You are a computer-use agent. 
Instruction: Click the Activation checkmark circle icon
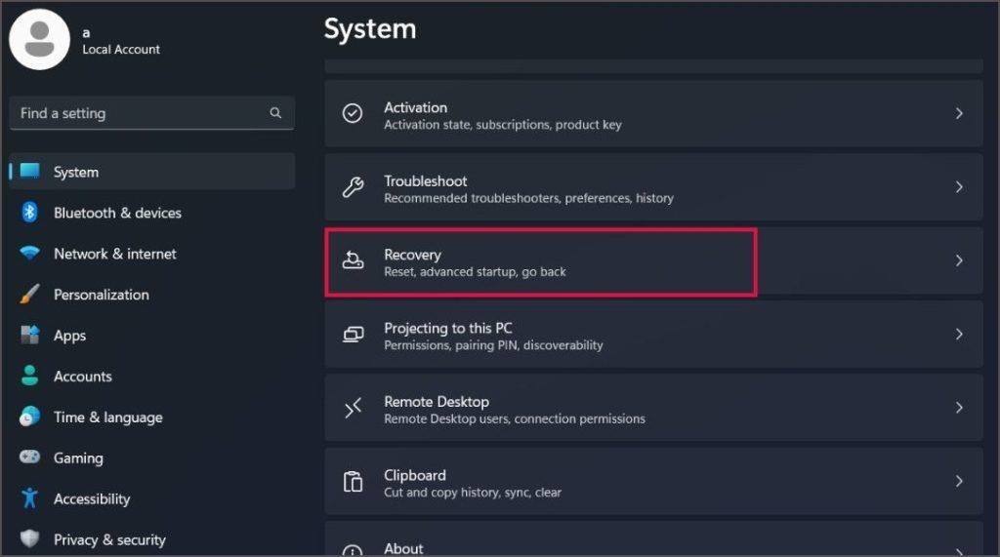(x=353, y=113)
